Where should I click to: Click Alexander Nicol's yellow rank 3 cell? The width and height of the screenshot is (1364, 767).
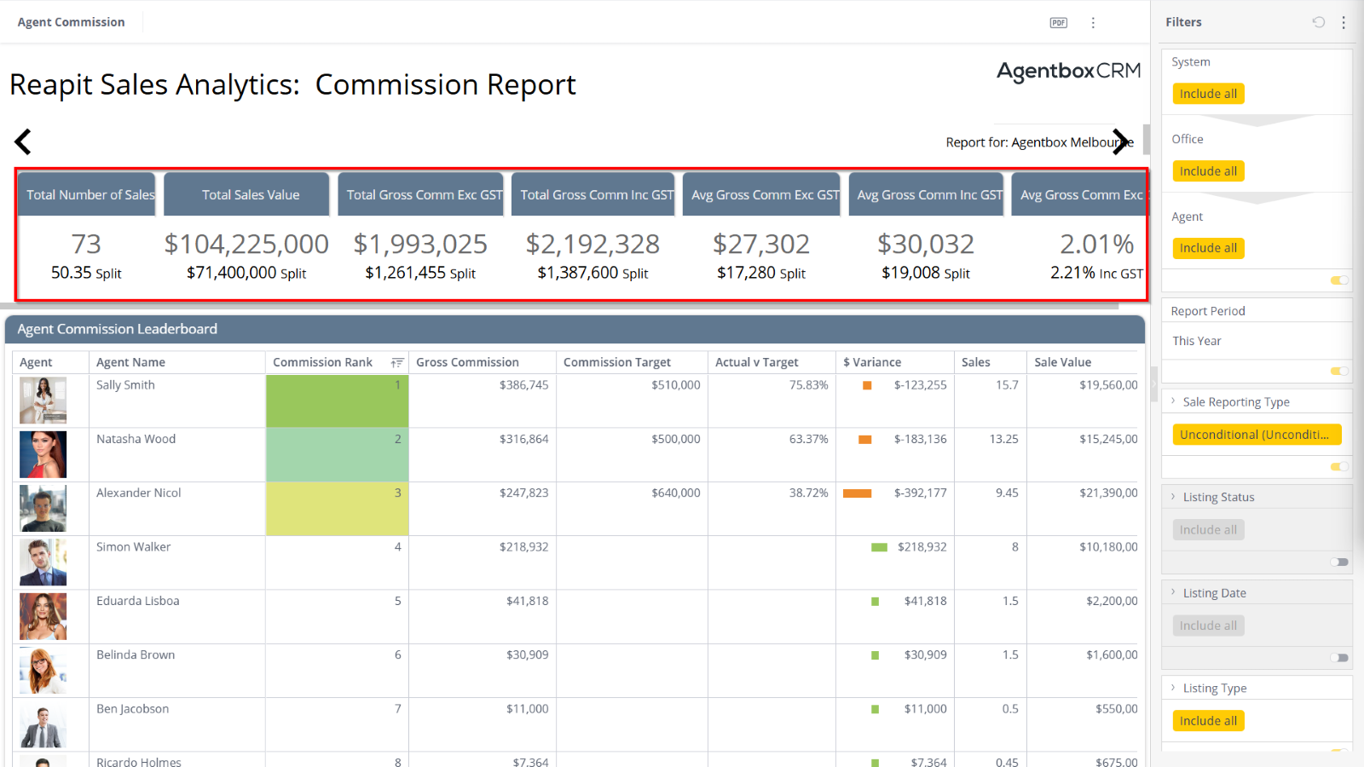pyautogui.click(x=338, y=509)
